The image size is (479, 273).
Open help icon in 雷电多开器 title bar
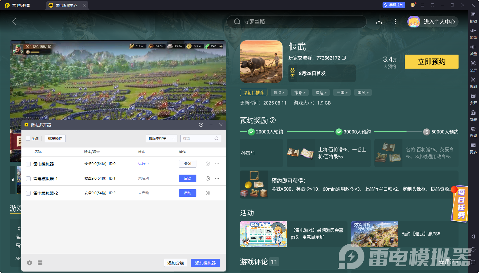pos(201,125)
